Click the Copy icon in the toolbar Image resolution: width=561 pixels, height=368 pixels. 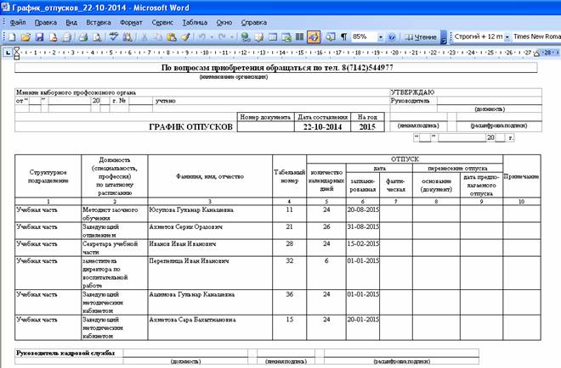pyautogui.click(x=158, y=36)
